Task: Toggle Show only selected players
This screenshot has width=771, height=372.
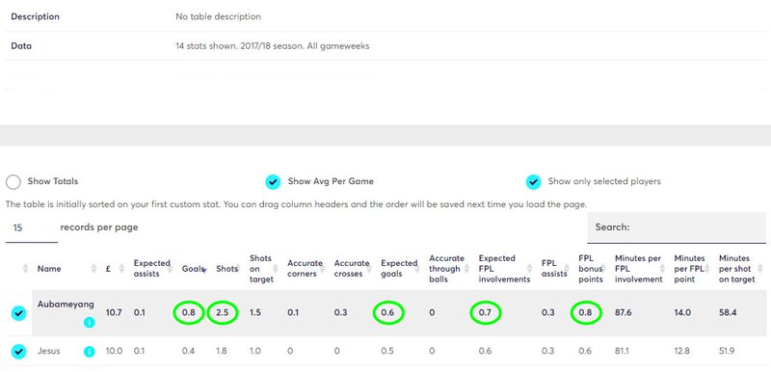Action: point(533,182)
